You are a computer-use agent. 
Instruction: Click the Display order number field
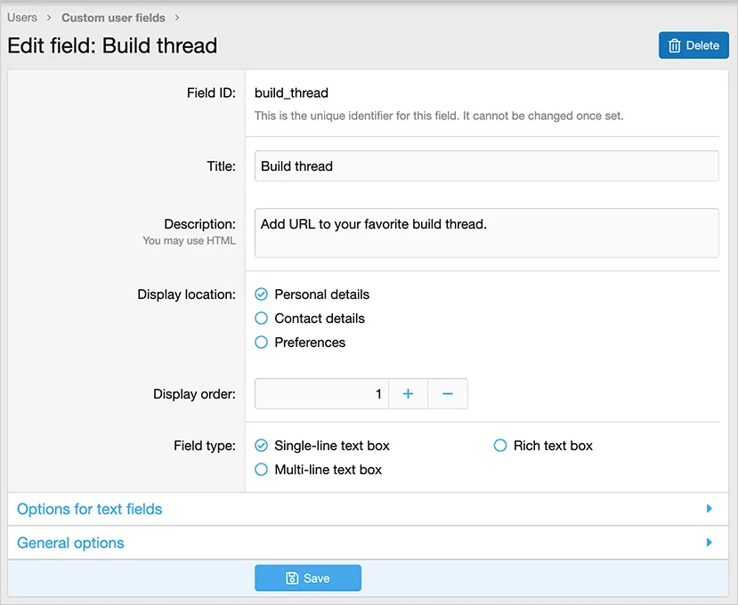point(321,393)
